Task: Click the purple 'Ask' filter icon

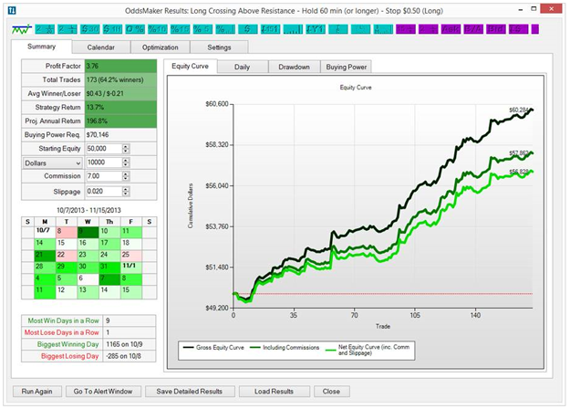Action: click(x=451, y=29)
